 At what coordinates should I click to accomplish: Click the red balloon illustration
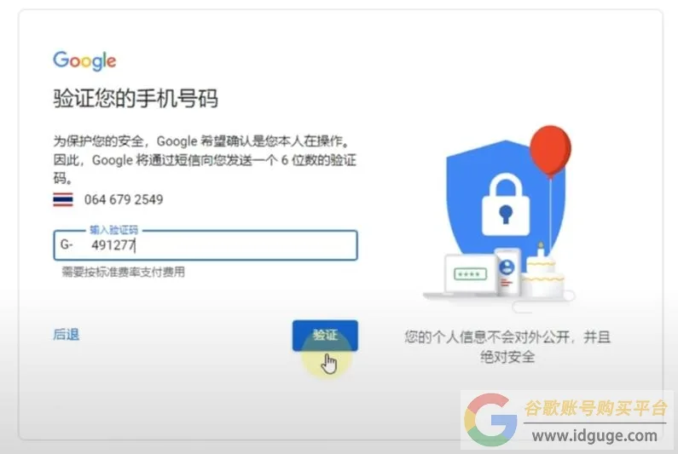[x=550, y=150]
